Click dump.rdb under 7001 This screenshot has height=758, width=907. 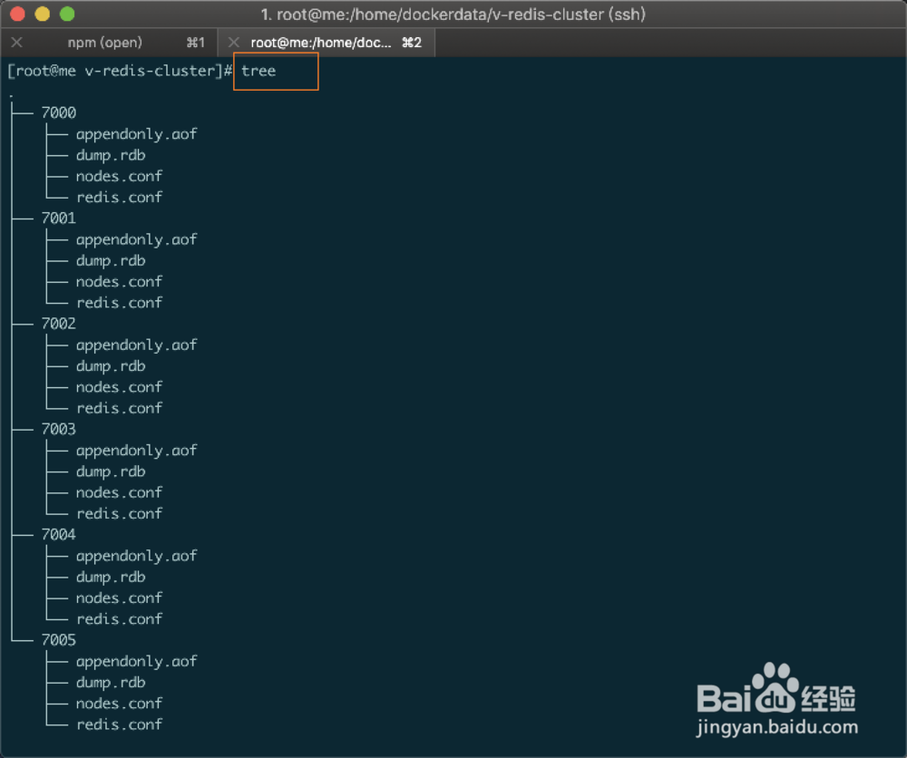tap(111, 261)
